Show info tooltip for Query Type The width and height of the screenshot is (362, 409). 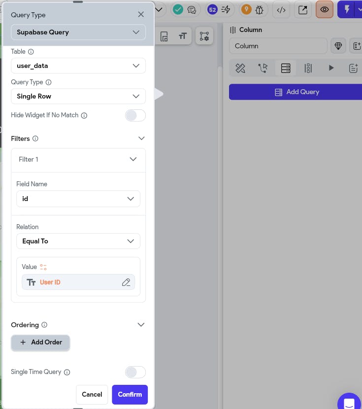click(48, 82)
